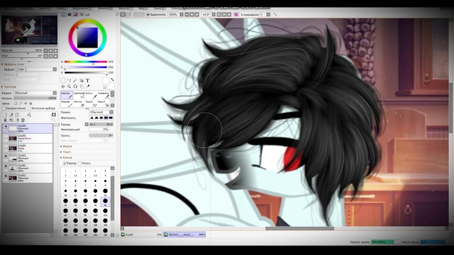The image size is (454, 255).
Task: Switch to the kitchen___visual document tab
Action: click(184, 235)
